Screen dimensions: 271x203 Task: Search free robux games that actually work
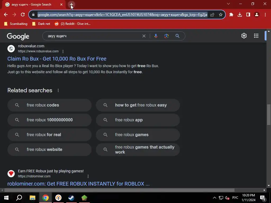pos(138,150)
